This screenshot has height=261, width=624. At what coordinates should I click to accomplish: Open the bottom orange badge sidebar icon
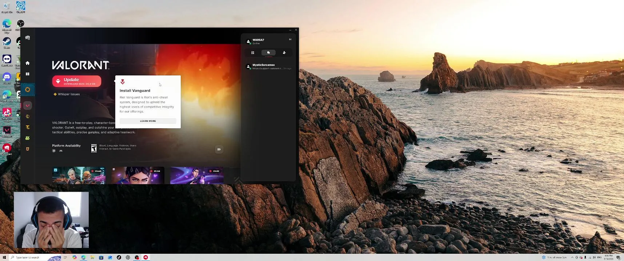[x=28, y=149]
